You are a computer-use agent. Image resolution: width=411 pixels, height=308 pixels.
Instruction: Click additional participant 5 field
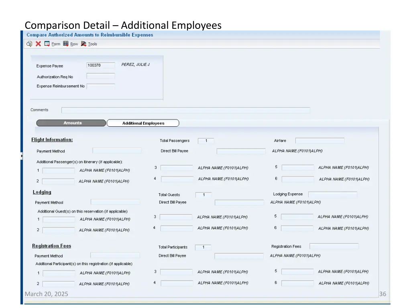click(x=297, y=272)
